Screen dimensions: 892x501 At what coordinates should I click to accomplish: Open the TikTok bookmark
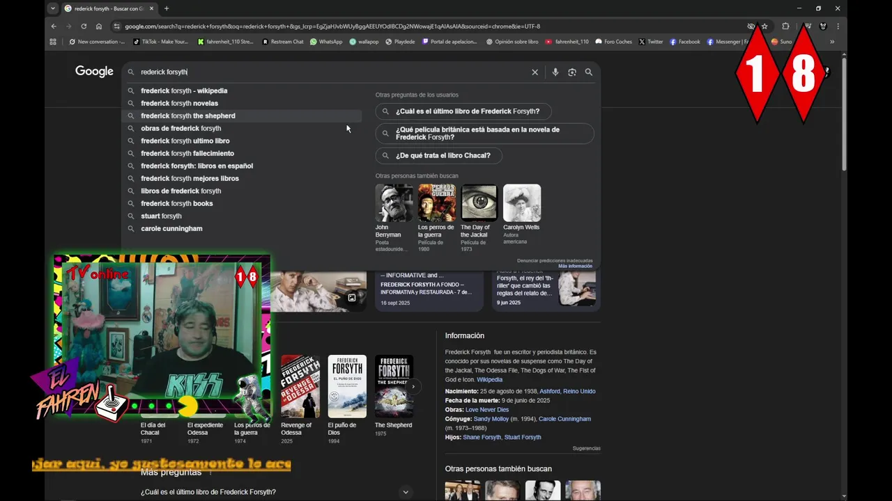click(x=160, y=42)
